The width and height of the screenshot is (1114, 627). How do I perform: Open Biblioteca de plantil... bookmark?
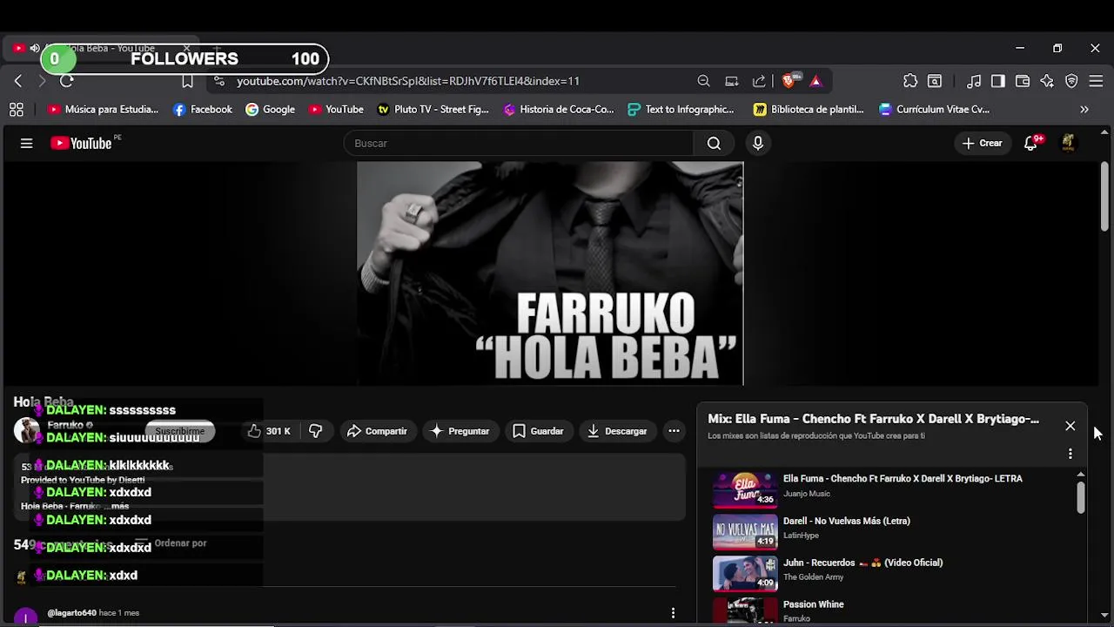click(809, 110)
